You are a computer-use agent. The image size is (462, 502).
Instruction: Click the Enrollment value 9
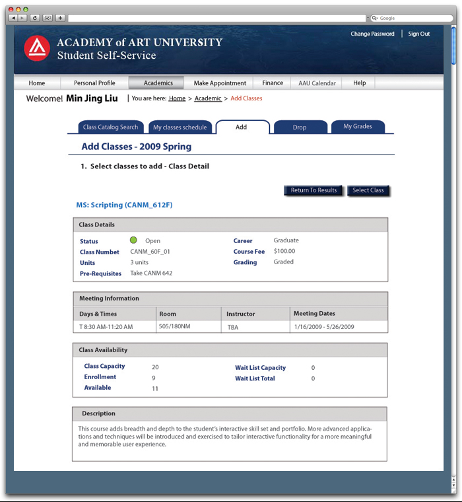point(154,378)
